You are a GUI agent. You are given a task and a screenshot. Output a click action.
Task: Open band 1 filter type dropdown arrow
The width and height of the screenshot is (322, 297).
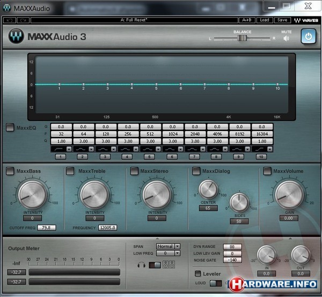pyautogui.click(x=69, y=149)
